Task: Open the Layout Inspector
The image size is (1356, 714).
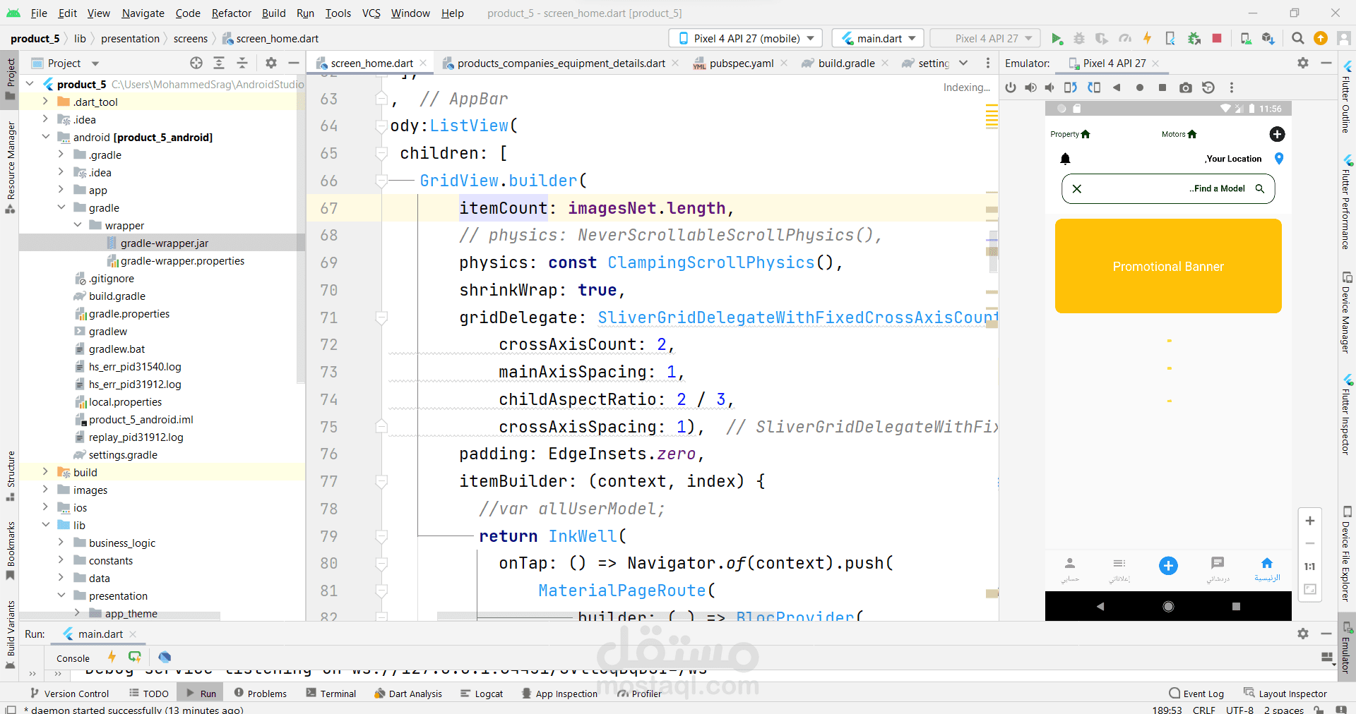Action: [1285, 694]
